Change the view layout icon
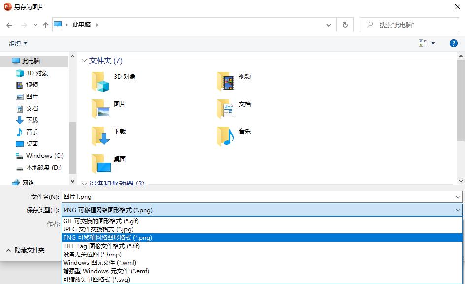 pos(423,43)
